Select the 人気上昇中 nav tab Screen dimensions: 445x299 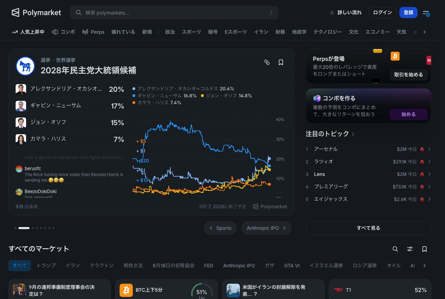(x=28, y=32)
